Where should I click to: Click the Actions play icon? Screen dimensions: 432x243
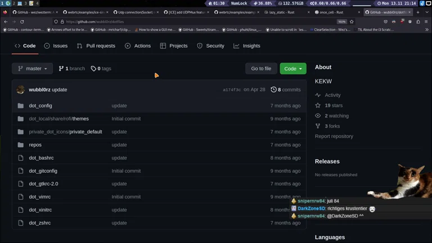click(128, 46)
